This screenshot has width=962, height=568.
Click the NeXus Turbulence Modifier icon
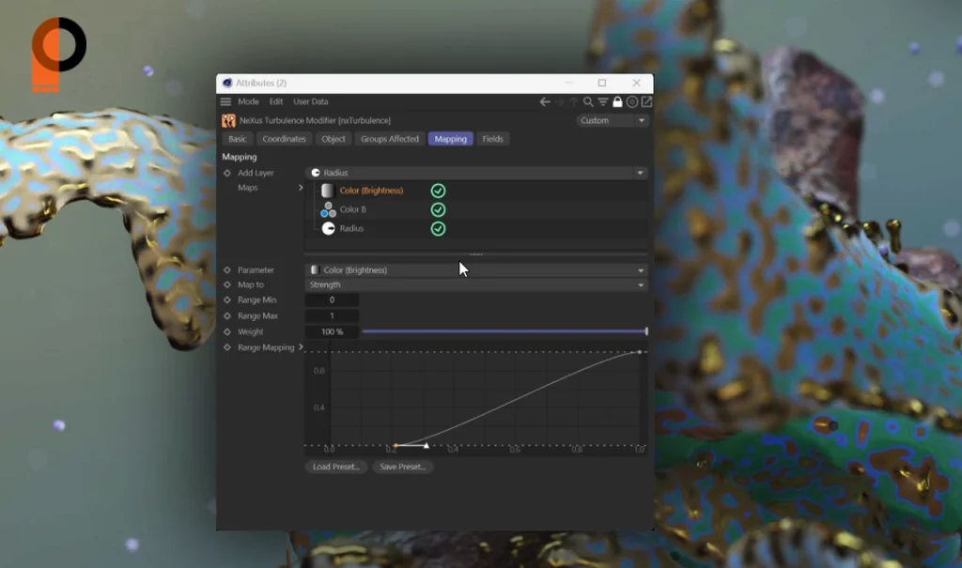point(228,120)
